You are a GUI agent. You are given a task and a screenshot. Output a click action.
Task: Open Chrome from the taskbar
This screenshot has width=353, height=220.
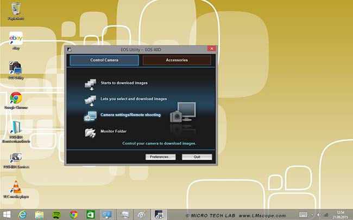(x=73, y=215)
